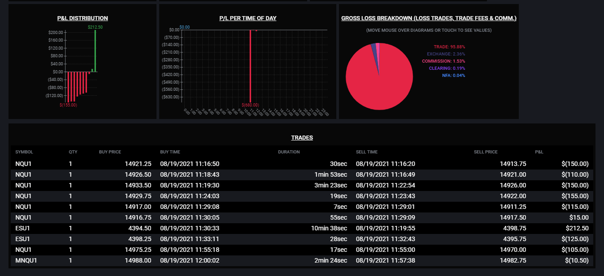Click the $15.00 P&L value
This screenshot has width=604, height=276.
pyautogui.click(x=578, y=217)
